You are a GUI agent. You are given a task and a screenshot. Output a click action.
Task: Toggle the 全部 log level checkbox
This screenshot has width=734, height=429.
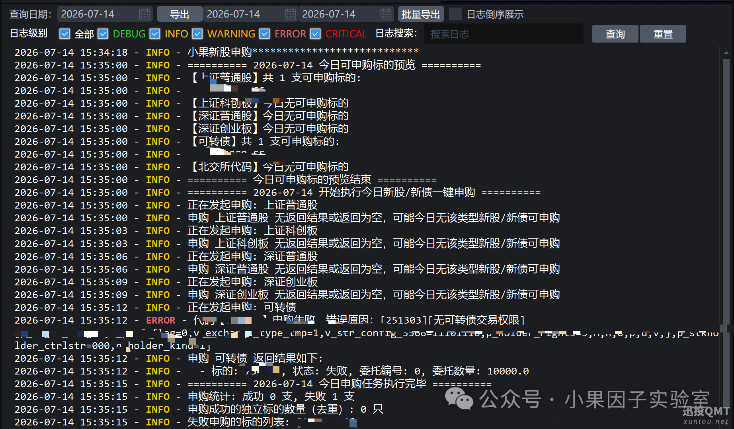[64, 34]
